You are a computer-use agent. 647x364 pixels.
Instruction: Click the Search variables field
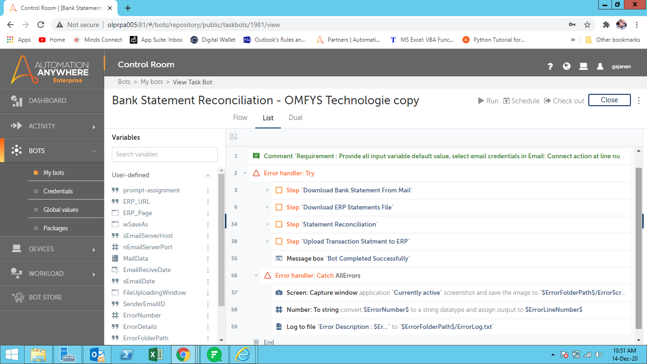pyautogui.click(x=164, y=155)
